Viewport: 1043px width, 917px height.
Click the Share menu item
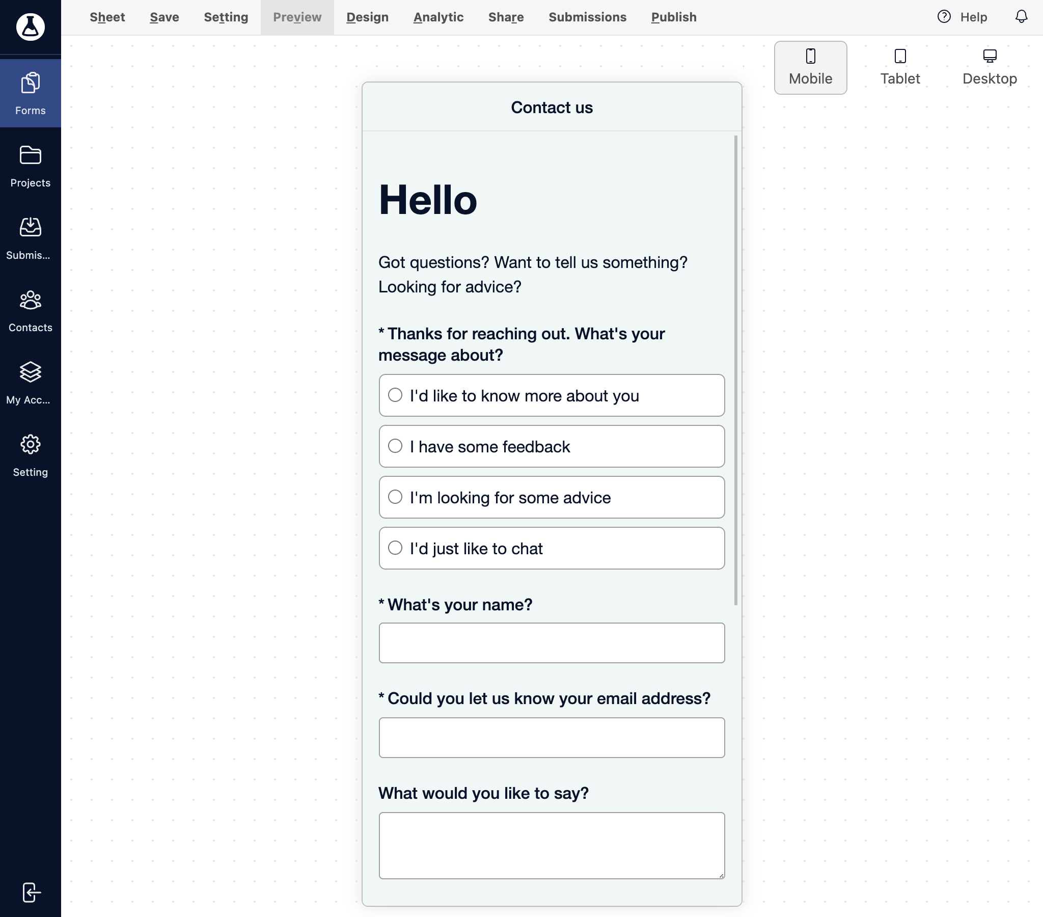pyautogui.click(x=506, y=17)
